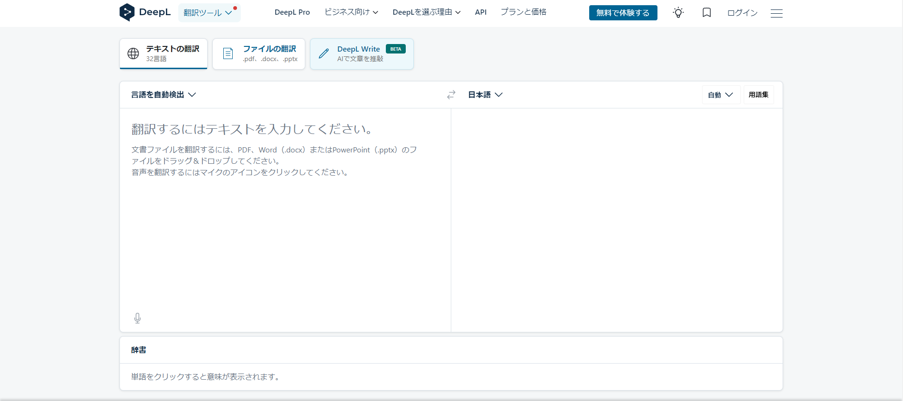This screenshot has width=903, height=401.
Task: Click the BETA badge
Action: click(396, 49)
